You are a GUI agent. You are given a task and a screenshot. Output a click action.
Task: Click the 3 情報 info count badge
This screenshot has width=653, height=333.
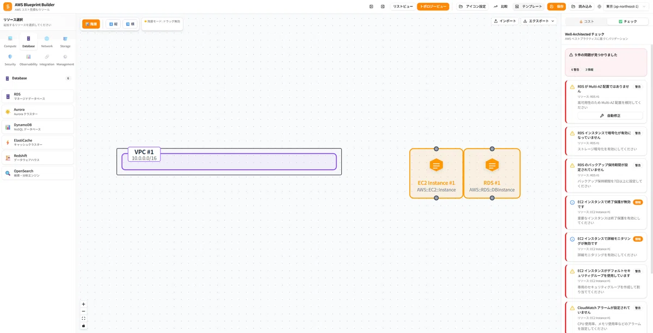coord(589,70)
